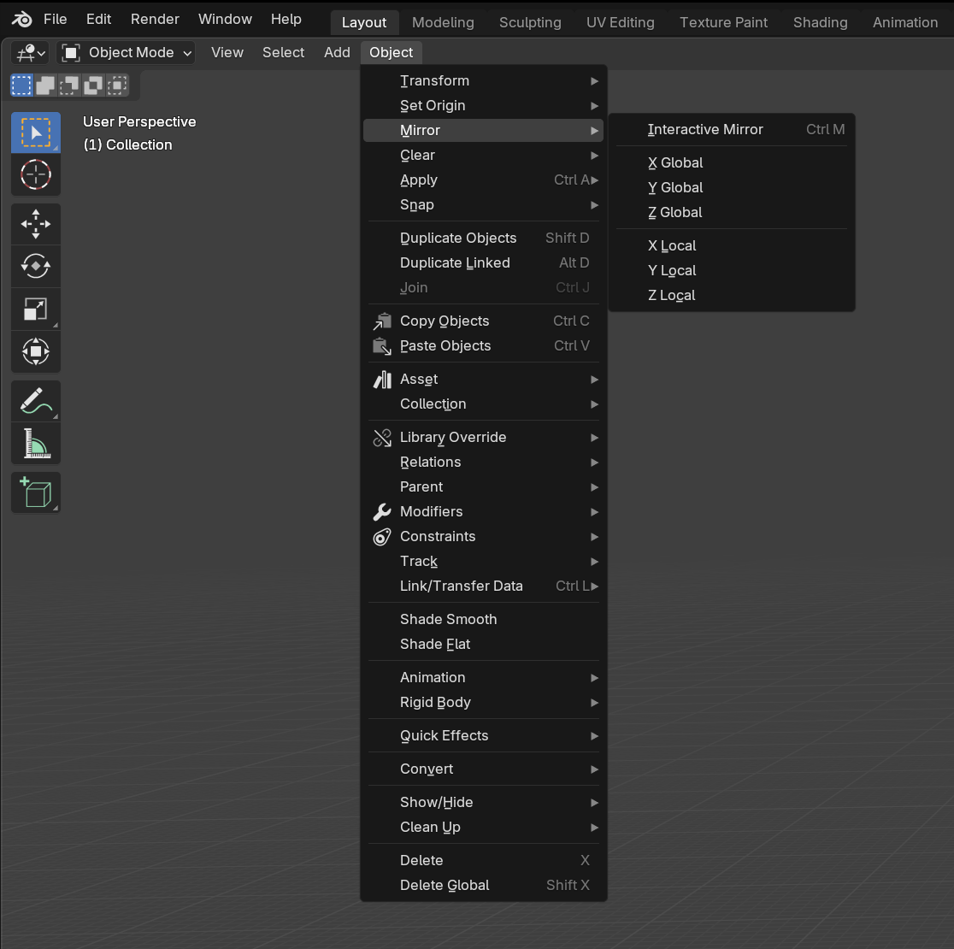
Task: Select the combined Transform tool icon
Action: (x=35, y=351)
